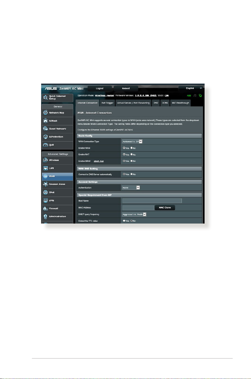Select Yes for Enable NAT
This screenshot has height=379, width=251.
[x=124, y=155]
